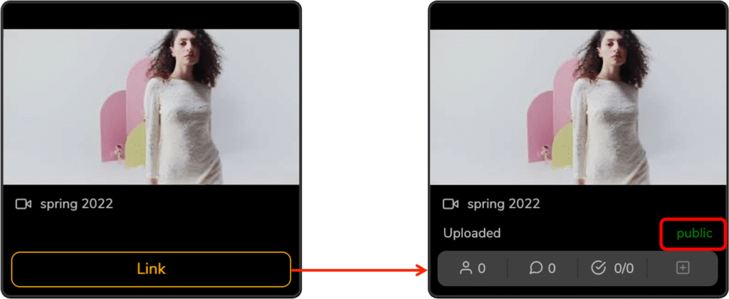The image size is (729, 299).
Task: Click the approvals checkmark circle icon
Action: pyautogui.click(x=598, y=268)
